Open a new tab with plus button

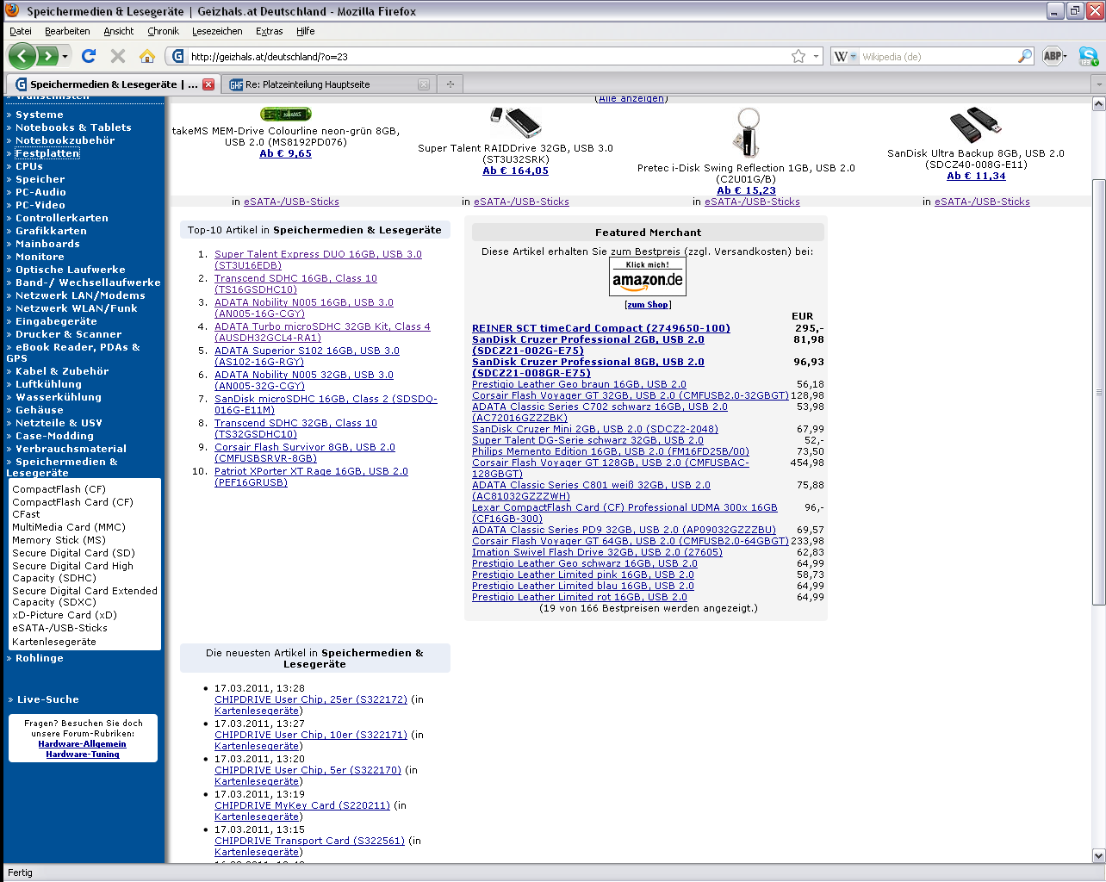click(450, 84)
